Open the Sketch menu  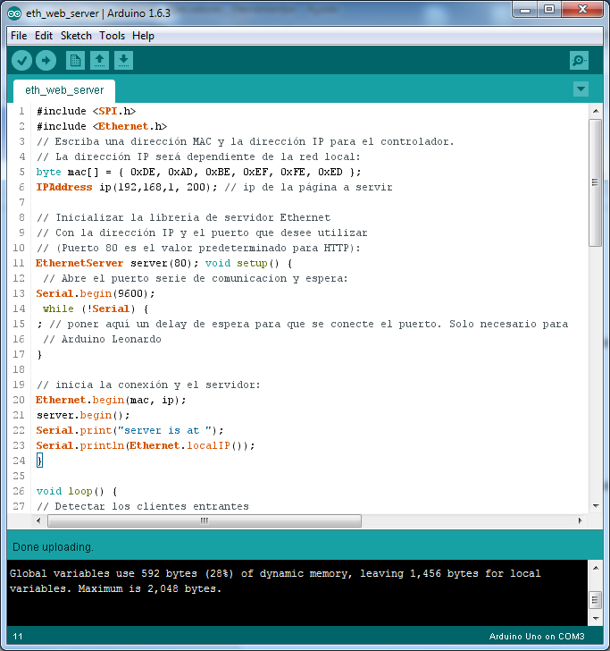point(76,36)
